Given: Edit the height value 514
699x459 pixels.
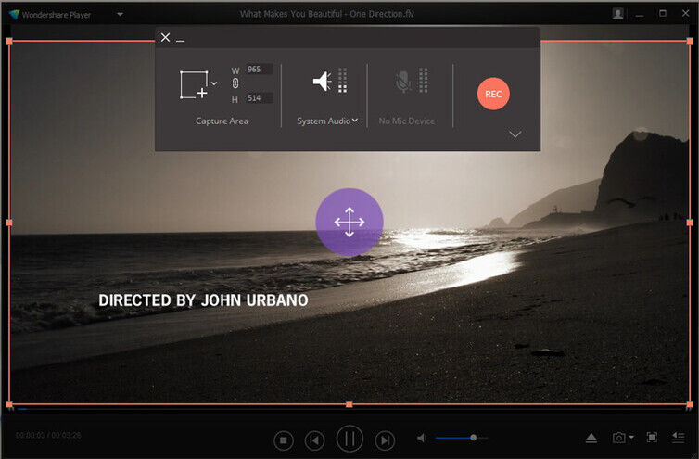Looking at the screenshot, I should [260, 98].
